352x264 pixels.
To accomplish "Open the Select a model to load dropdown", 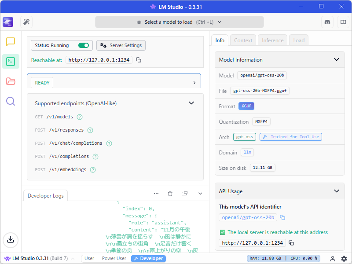I will [179, 22].
